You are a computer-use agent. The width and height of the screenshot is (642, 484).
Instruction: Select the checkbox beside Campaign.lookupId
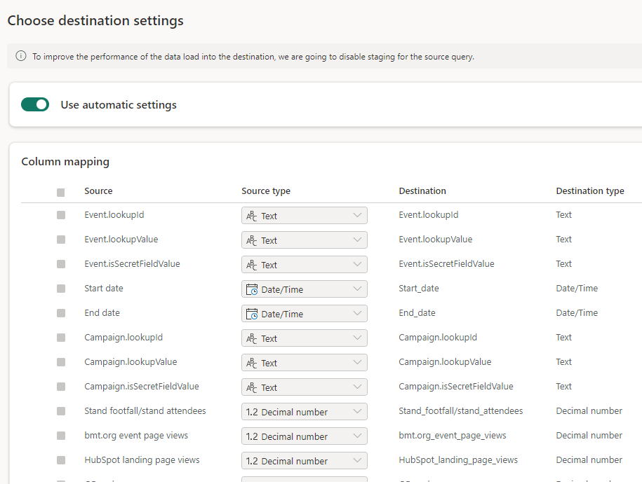(61, 338)
